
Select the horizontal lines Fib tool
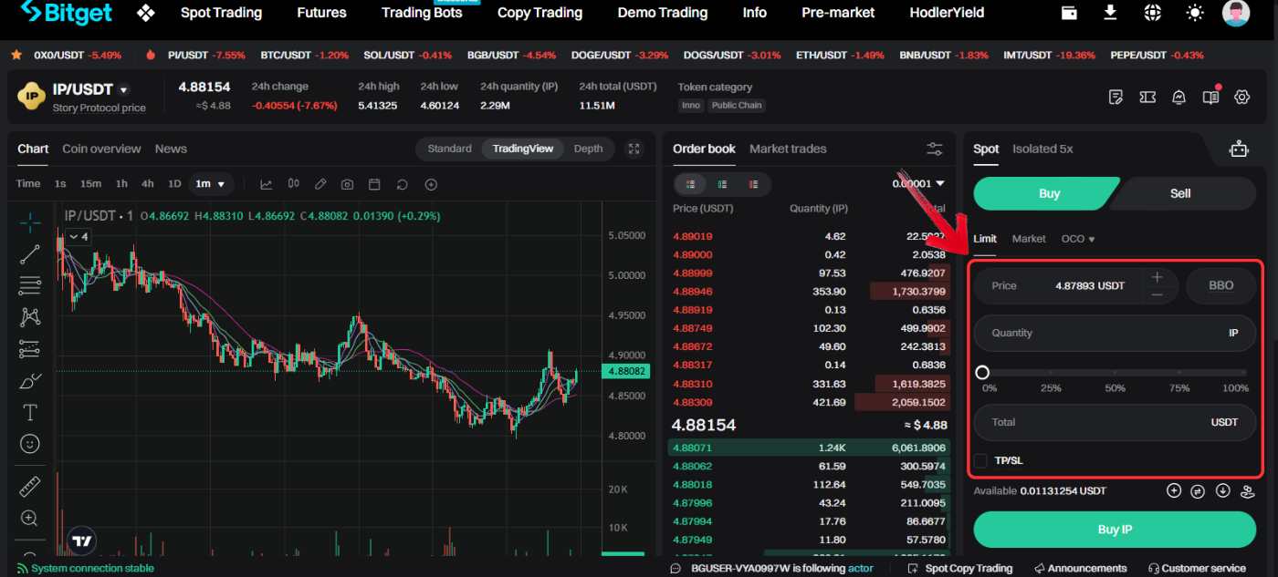(30, 285)
